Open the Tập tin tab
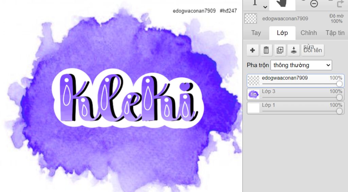 pos(335,33)
